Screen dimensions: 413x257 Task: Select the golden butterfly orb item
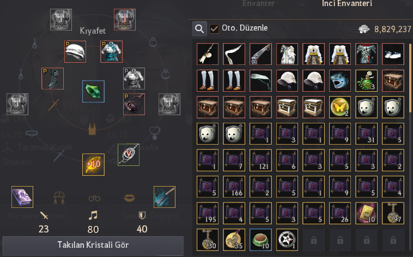pos(340,107)
